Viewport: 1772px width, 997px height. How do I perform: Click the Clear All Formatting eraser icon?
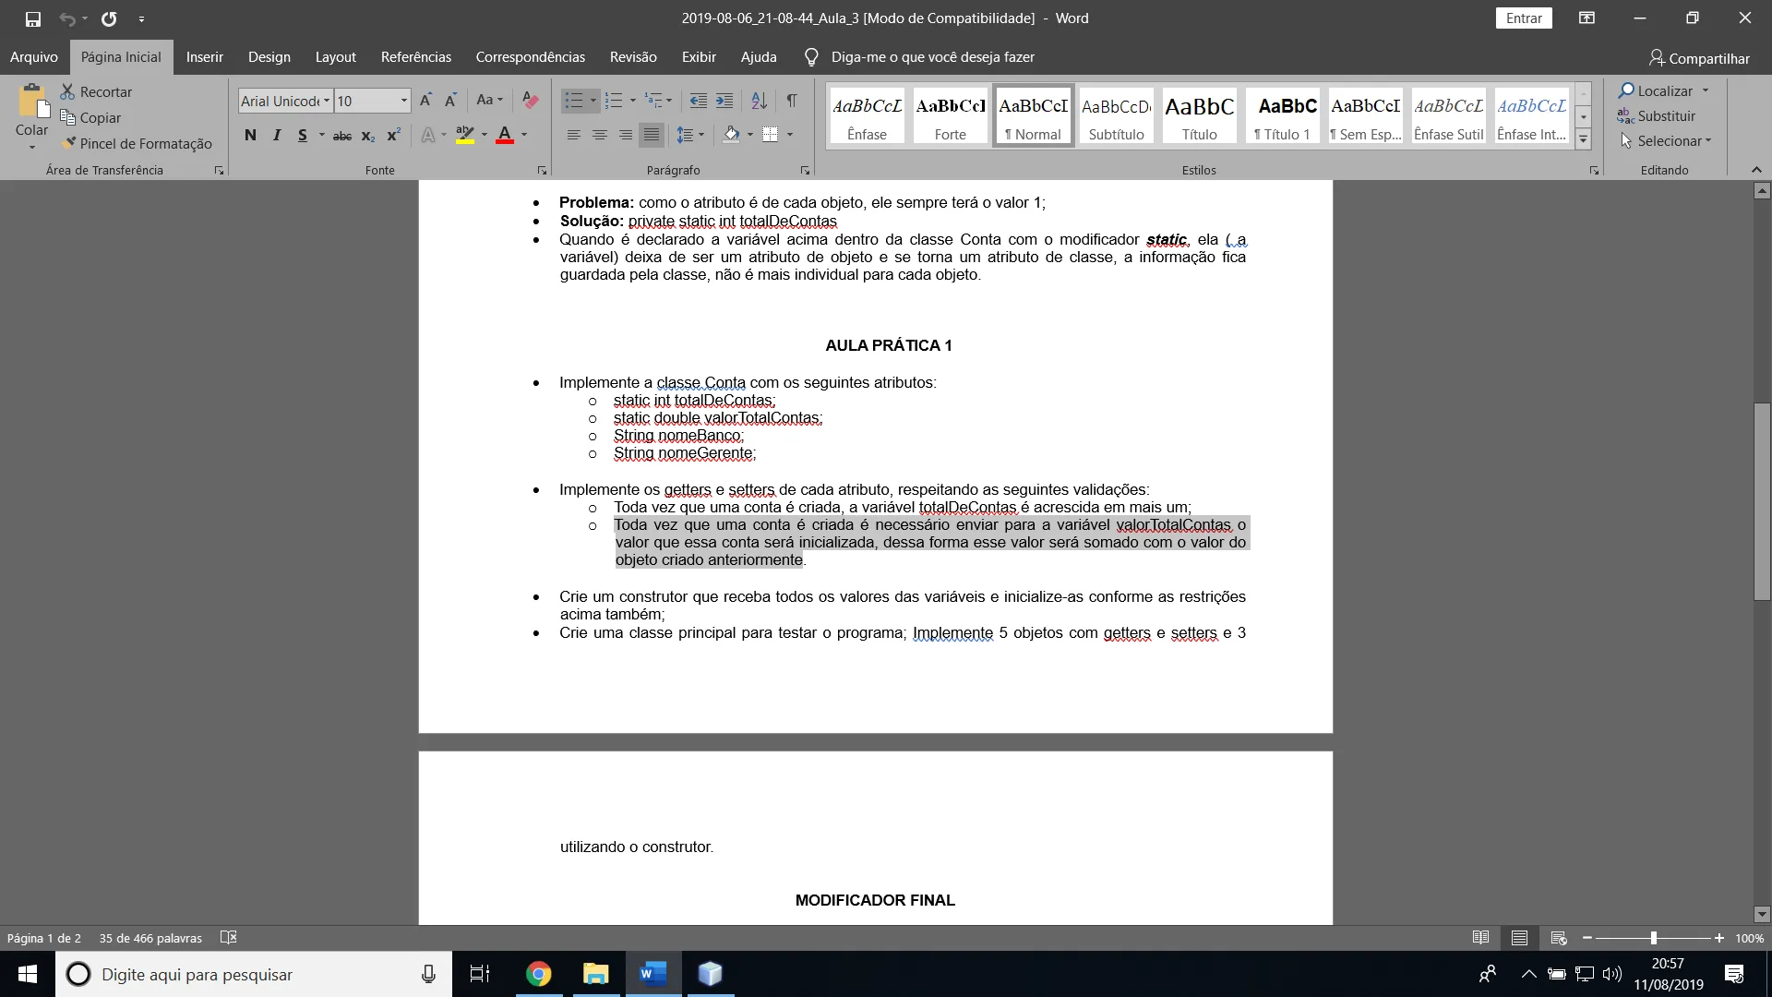click(530, 100)
